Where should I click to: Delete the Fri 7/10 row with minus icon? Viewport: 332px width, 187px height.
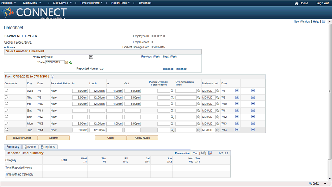click(x=253, y=104)
